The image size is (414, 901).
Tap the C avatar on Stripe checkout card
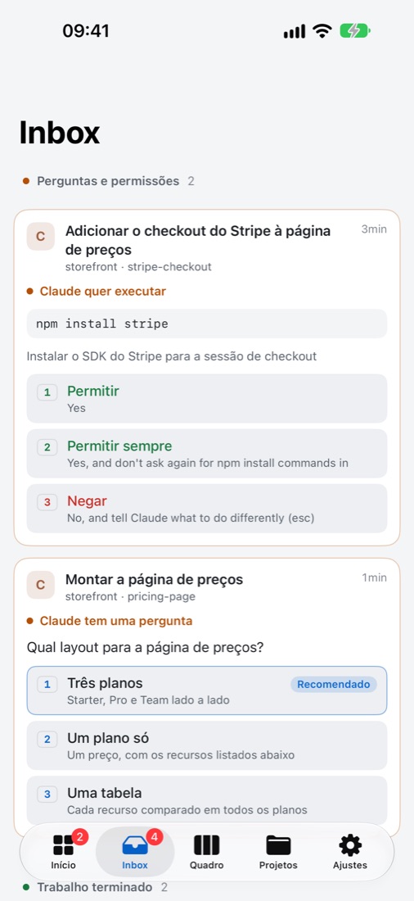(x=41, y=236)
